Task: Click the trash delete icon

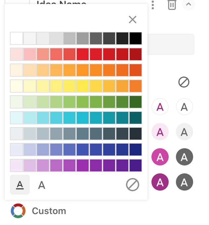Action: [x=172, y=5]
